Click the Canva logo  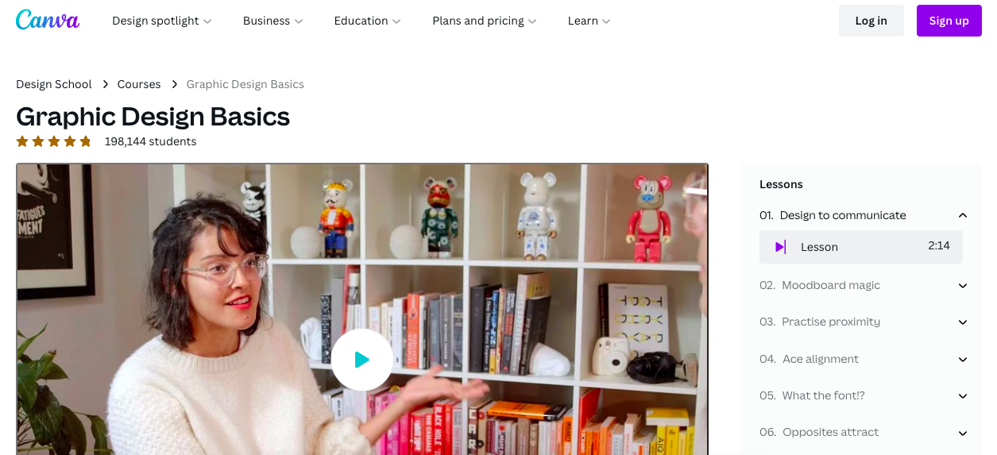pos(48,20)
